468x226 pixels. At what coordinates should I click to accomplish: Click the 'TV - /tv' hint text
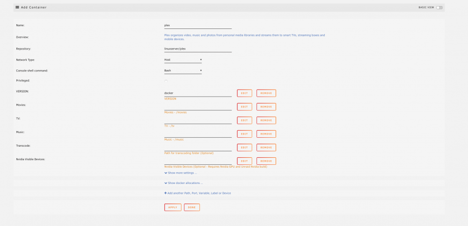(x=169, y=126)
